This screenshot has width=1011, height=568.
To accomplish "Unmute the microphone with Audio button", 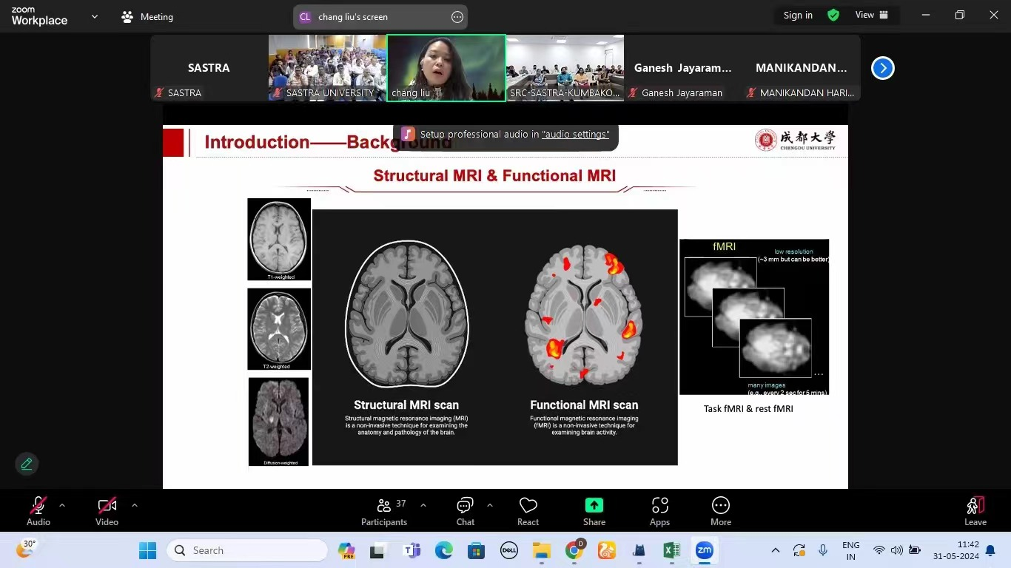I will tap(38, 511).
